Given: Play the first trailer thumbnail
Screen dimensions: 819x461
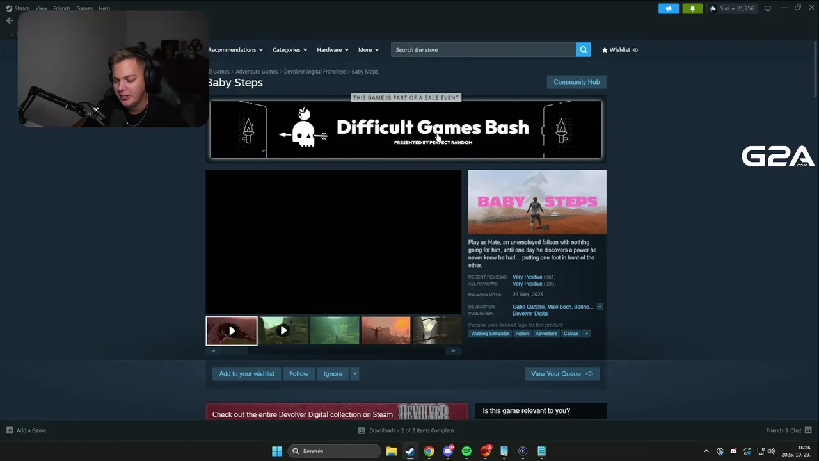Looking at the screenshot, I should pos(232,331).
